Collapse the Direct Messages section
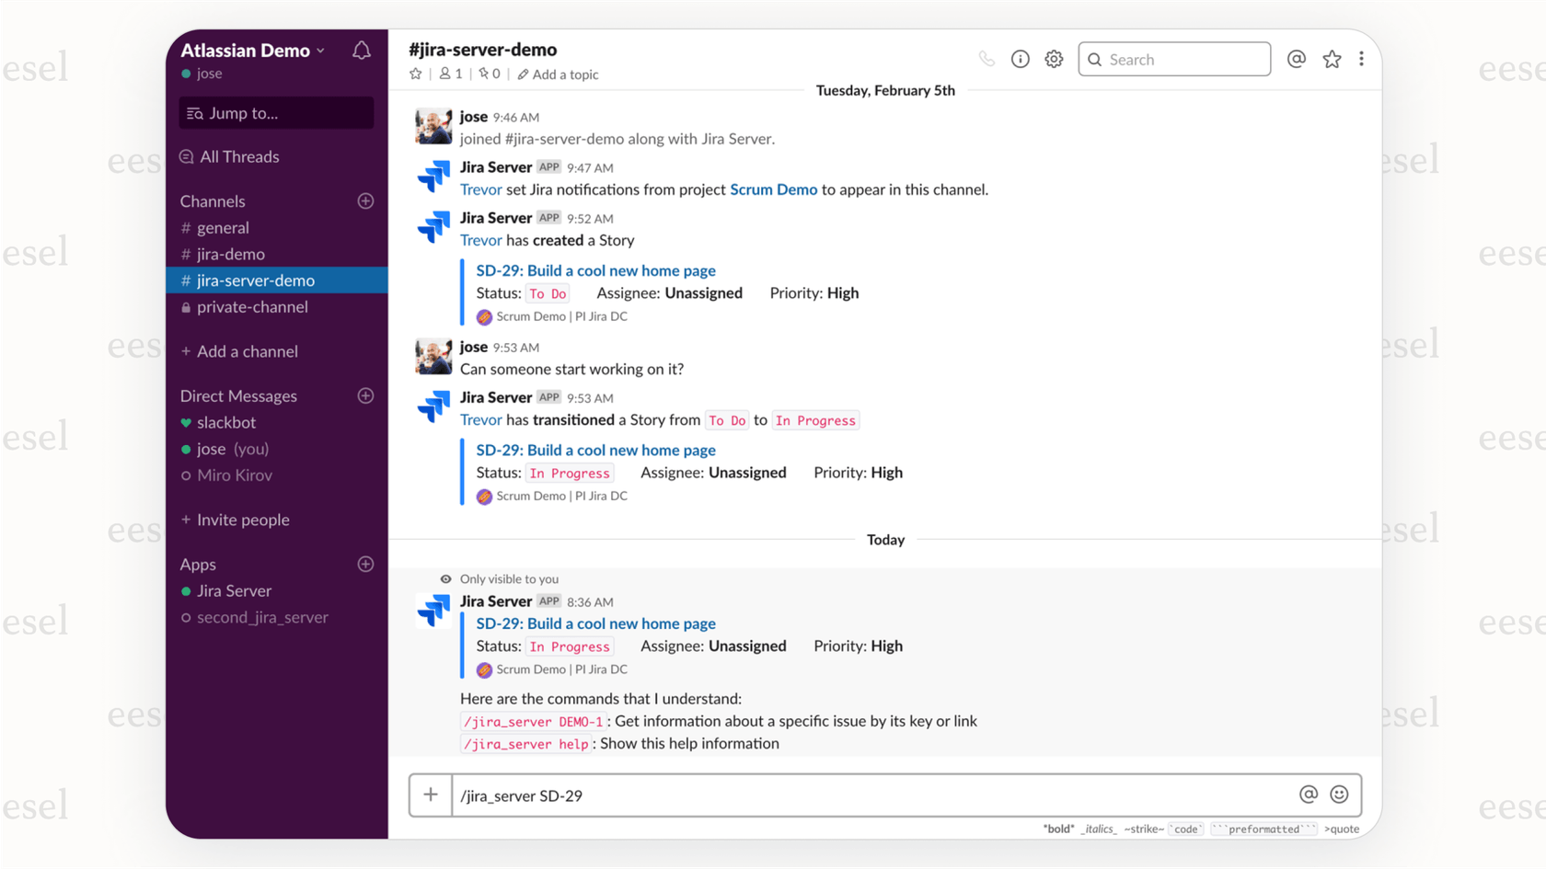1546x869 pixels. (x=238, y=395)
